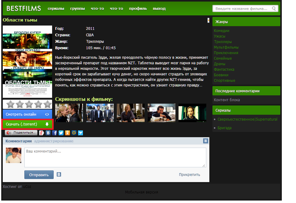Rate the film one star
This screenshot has height=203, width=296.
pyautogui.click(x=10, y=104)
